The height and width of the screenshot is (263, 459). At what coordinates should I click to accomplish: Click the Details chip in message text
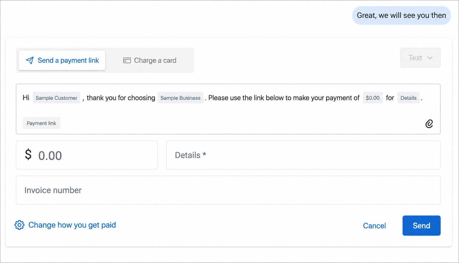click(408, 98)
